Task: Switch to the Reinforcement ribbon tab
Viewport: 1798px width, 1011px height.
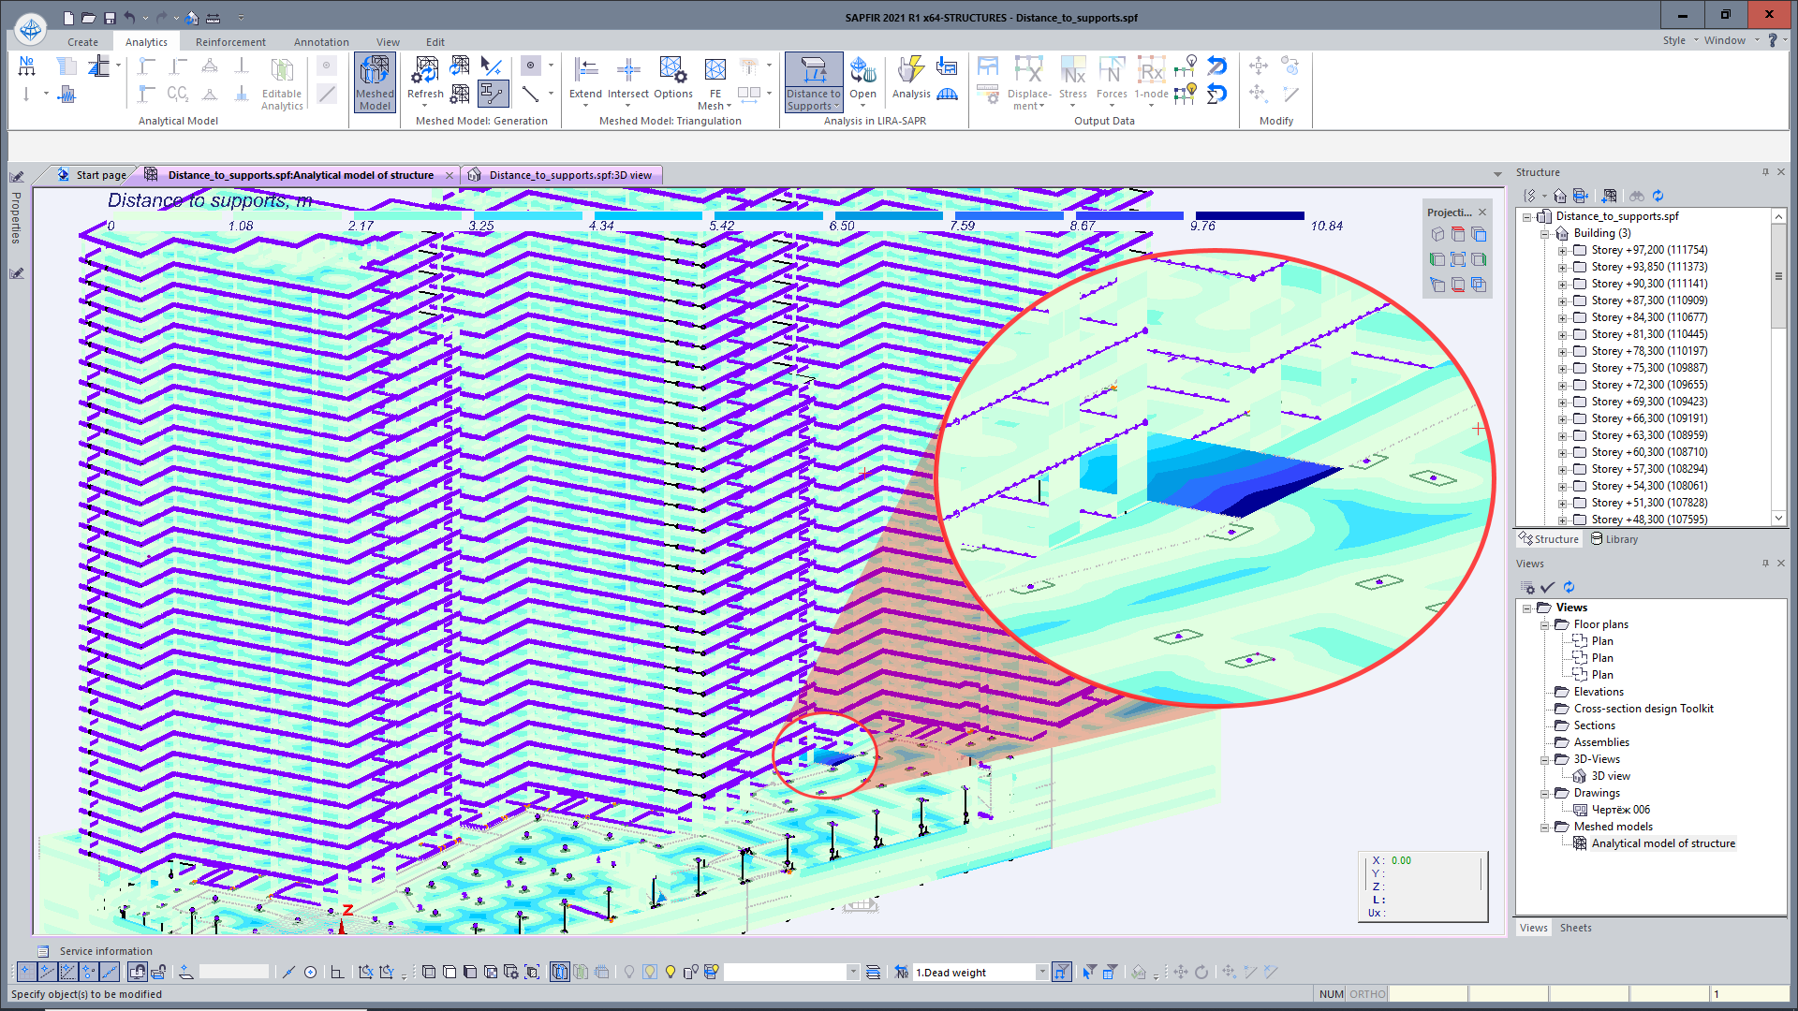Action: coord(230,42)
